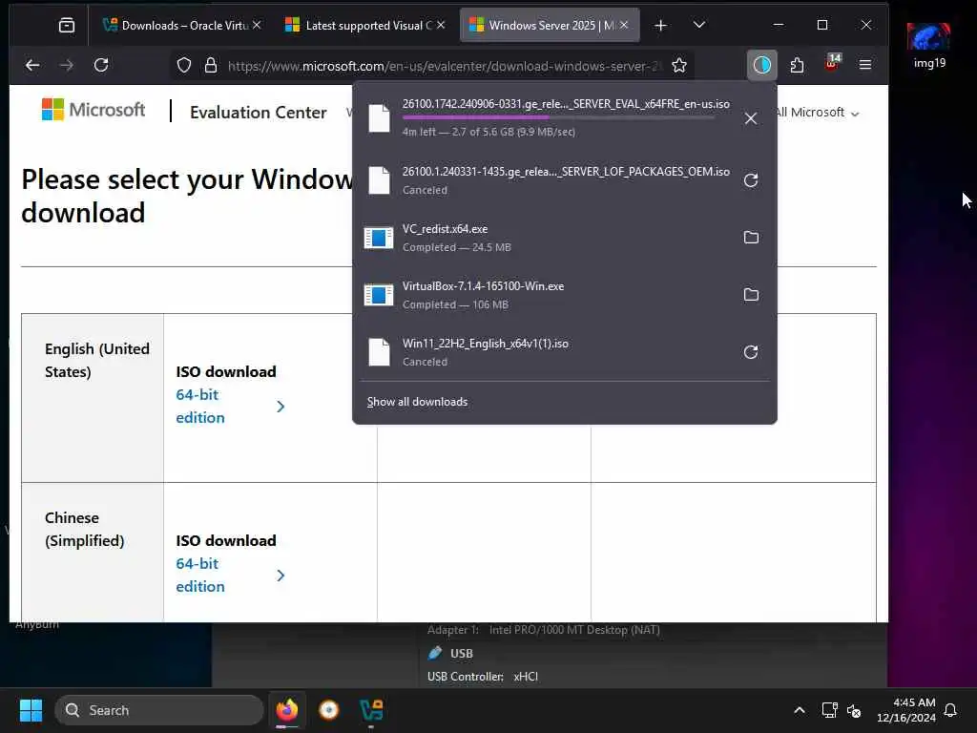Close the Windows Server 2025 tab
The width and height of the screenshot is (977, 733).
coord(624,25)
